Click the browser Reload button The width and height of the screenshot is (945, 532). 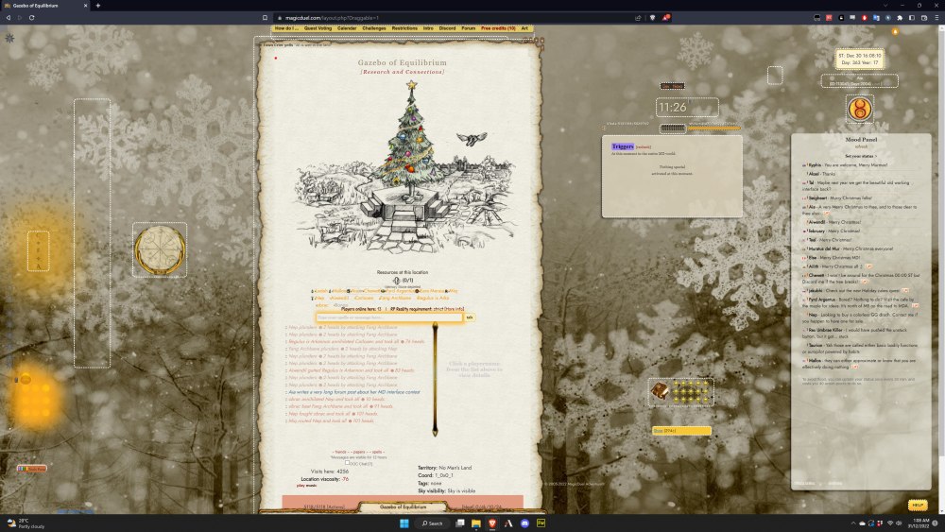(x=31, y=17)
